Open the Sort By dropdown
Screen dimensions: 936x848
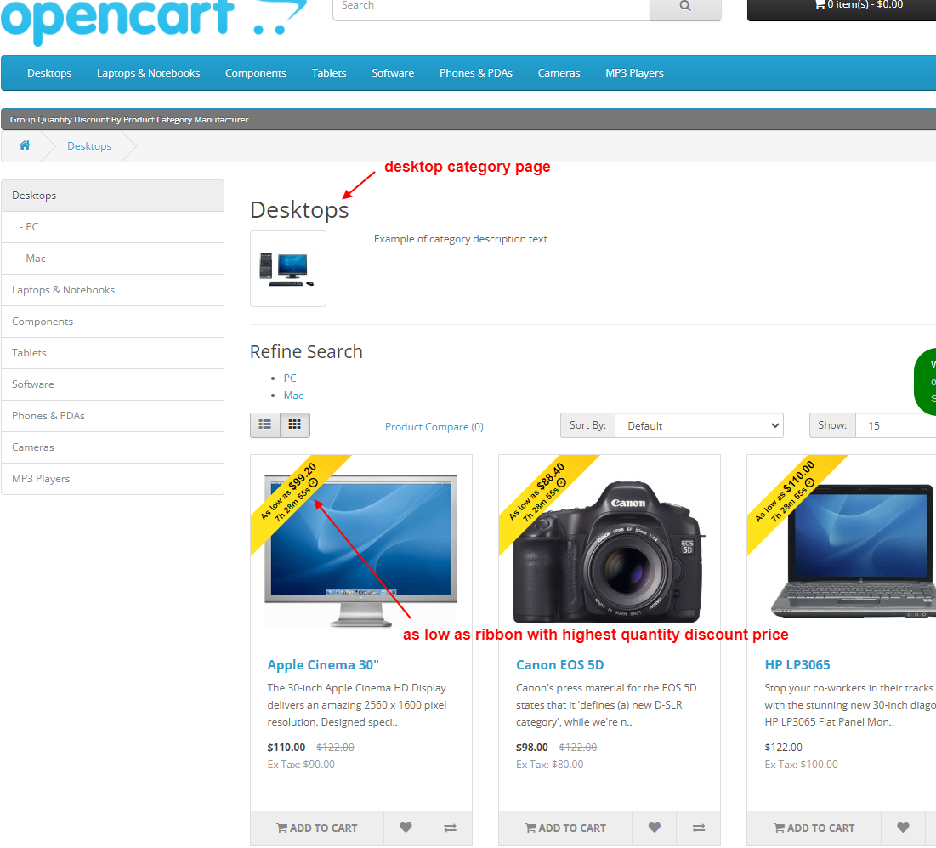click(699, 425)
